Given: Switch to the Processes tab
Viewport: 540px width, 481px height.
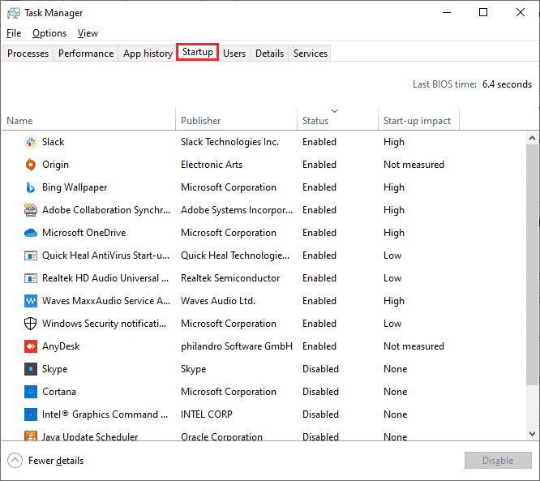Looking at the screenshot, I should (28, 54).
